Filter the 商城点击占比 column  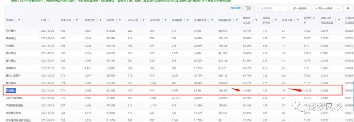[x=256, y=20]
